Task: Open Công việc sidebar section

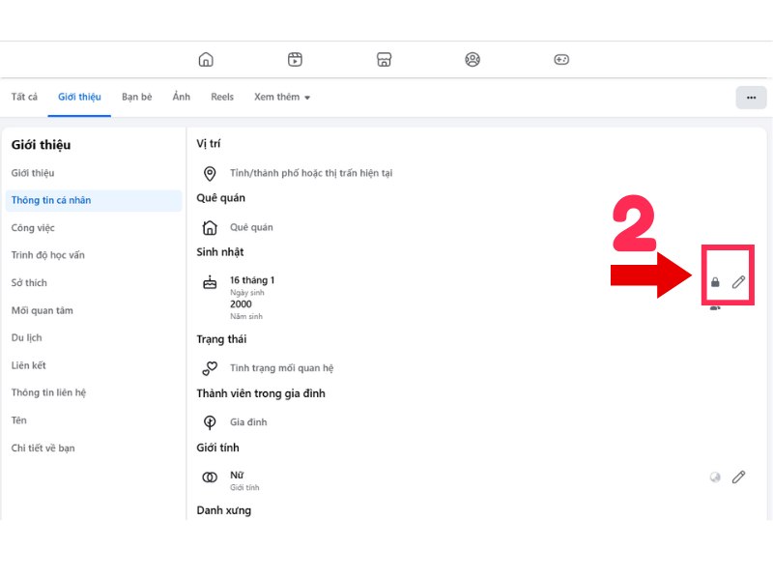Action: [x=33, y=228]
